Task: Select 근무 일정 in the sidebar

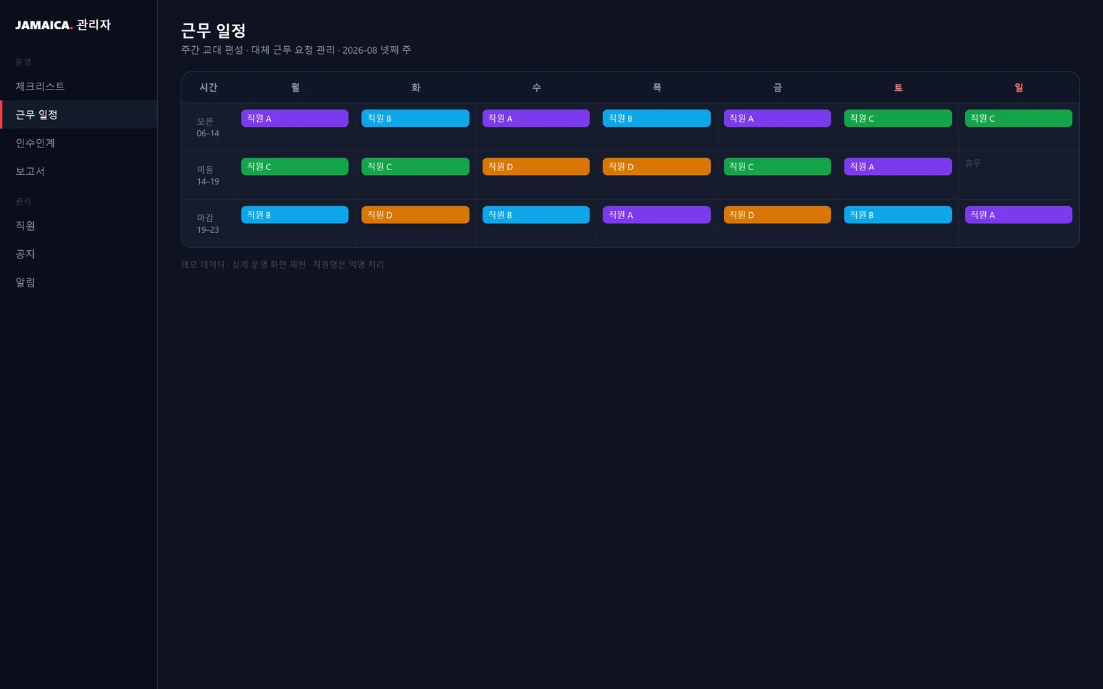Action: [79, 114]
